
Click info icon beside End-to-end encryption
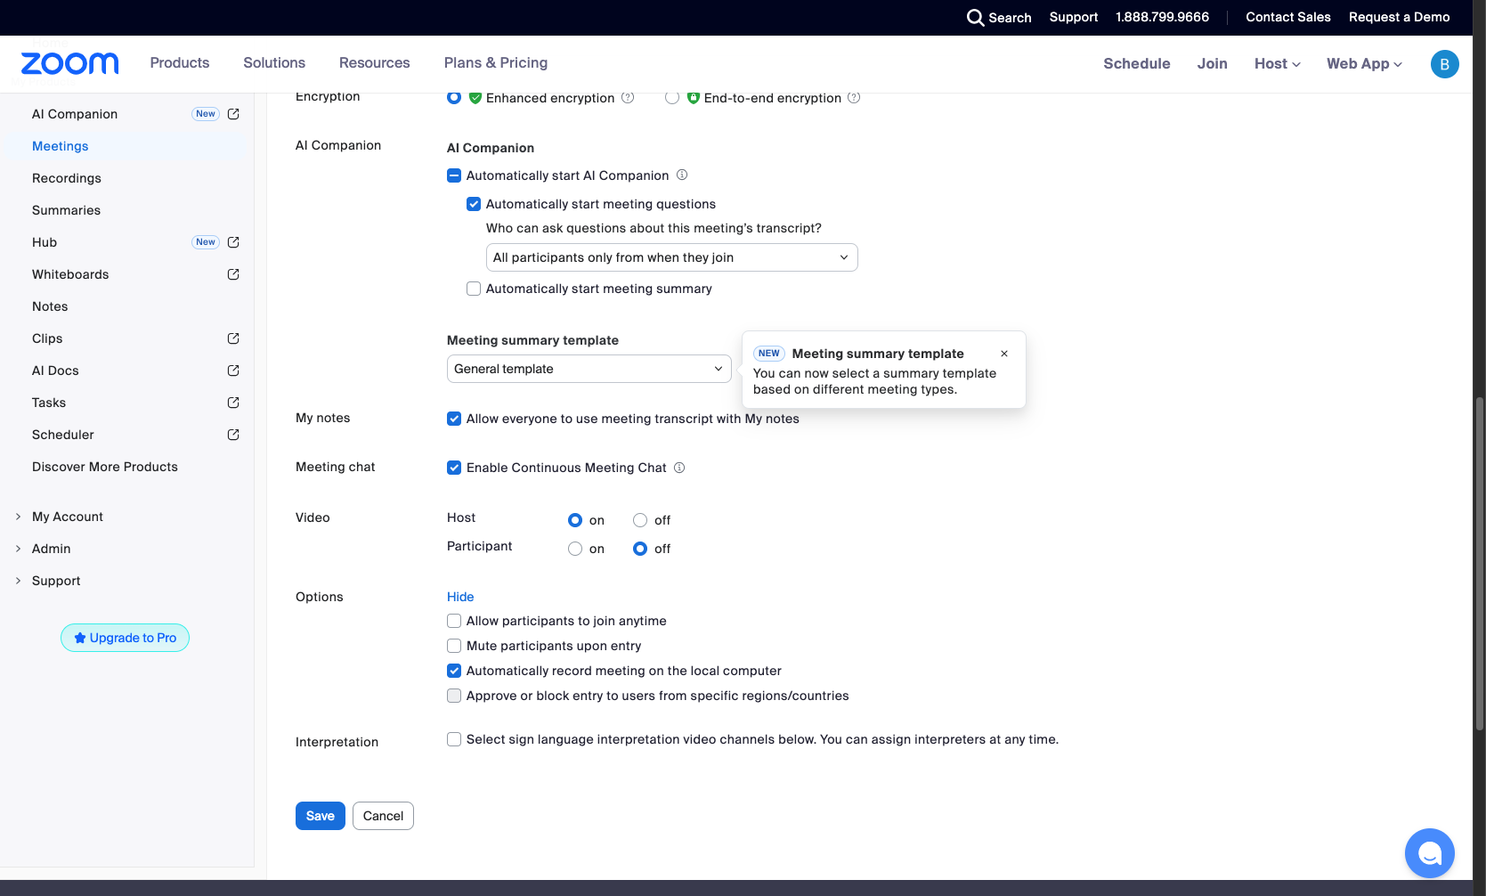854,98
